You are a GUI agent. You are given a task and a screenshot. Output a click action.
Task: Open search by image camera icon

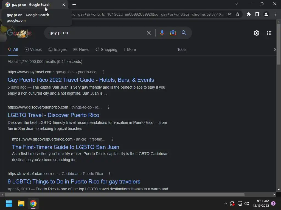(x=173, y=33)
